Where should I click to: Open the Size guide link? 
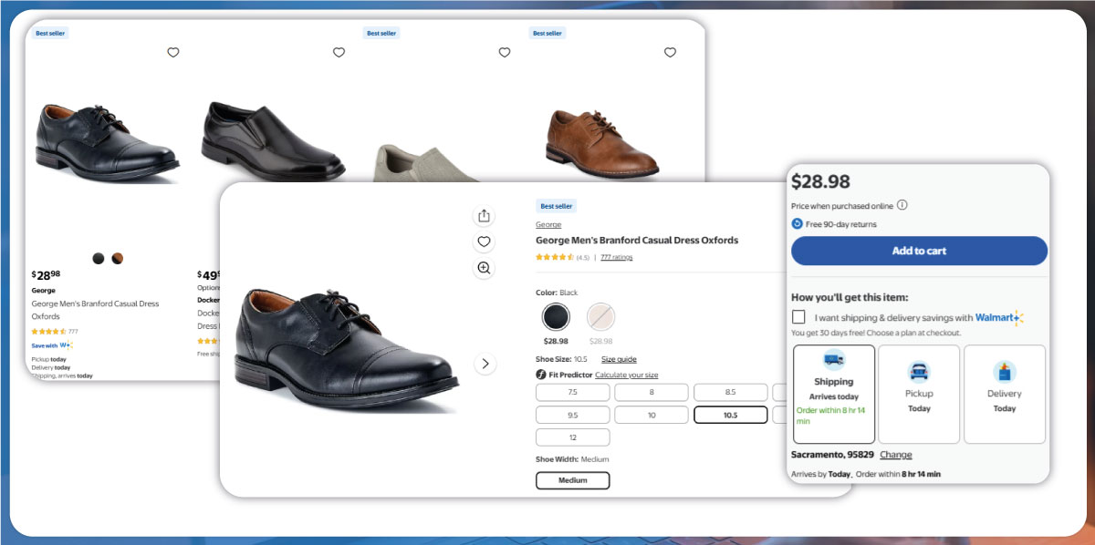tap(619, 360)
